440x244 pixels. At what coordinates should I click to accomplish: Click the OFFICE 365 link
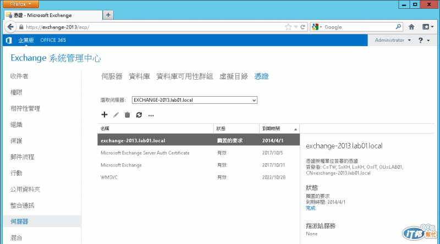click(53, 40)
